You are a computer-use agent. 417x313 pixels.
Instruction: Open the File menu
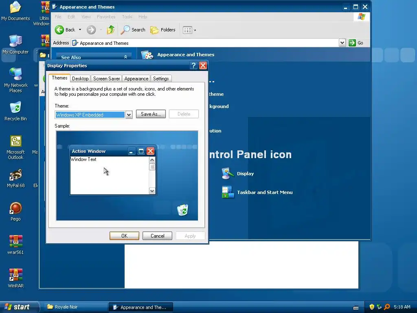click(58, 17)
